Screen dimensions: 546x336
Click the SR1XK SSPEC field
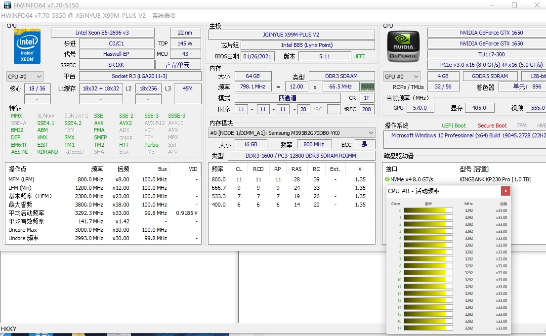tap(117, 65)
